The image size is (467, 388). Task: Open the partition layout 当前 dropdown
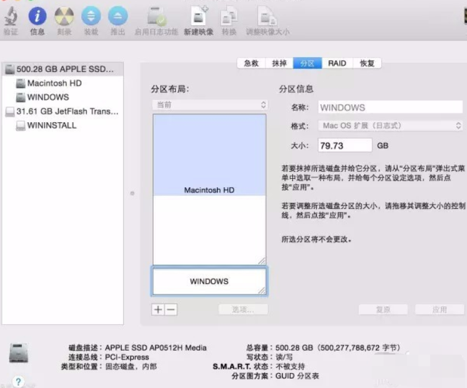[210, 105]
